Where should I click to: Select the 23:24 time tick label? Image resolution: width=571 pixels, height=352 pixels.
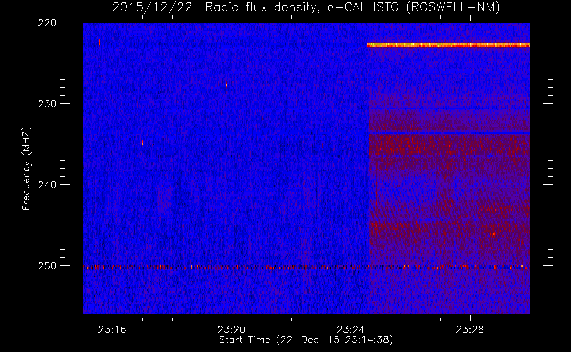(351, 330)
